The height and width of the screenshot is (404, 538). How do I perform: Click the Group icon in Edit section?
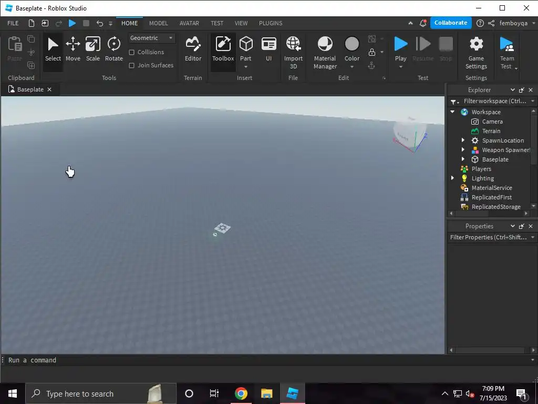pos(372,39)
